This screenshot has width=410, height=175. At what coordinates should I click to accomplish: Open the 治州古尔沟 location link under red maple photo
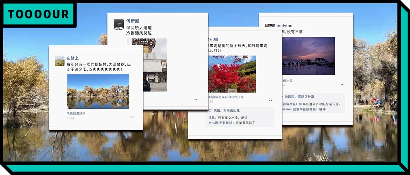tap(226, 97)
